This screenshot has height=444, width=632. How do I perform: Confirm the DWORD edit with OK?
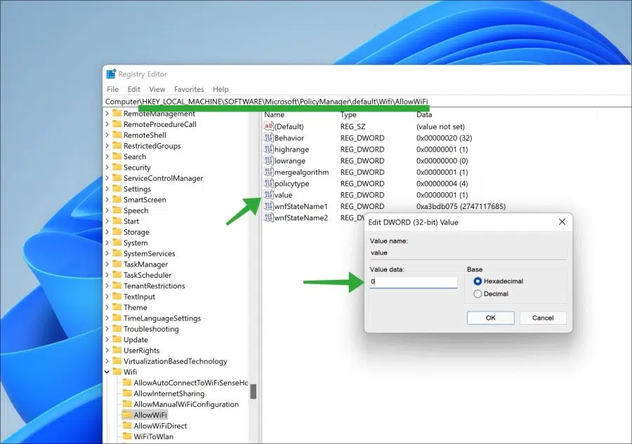point(491,318)
